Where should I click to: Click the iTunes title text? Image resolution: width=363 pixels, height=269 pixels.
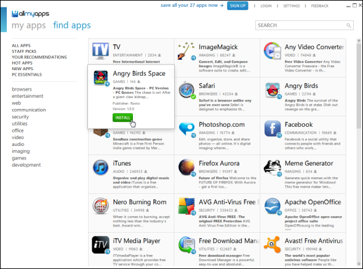(x=122, y=163)
